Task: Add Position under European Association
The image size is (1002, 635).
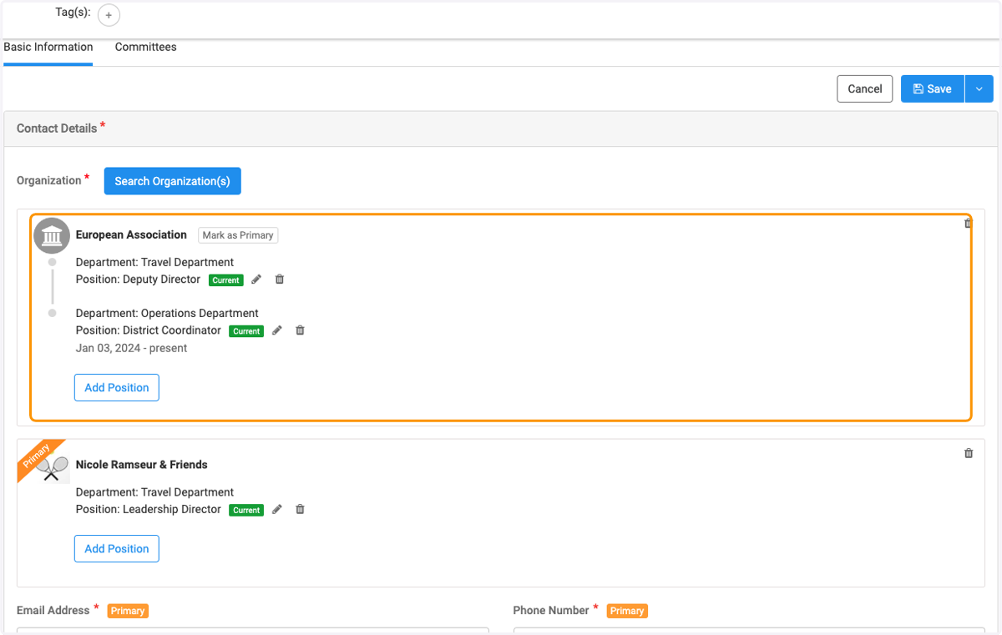Action: [117, 388]
